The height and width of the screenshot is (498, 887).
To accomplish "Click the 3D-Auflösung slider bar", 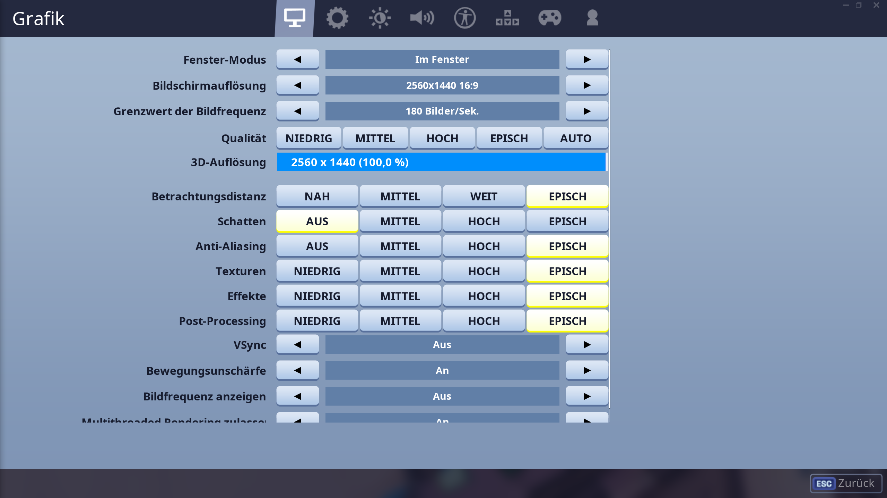I will (442, 162).
